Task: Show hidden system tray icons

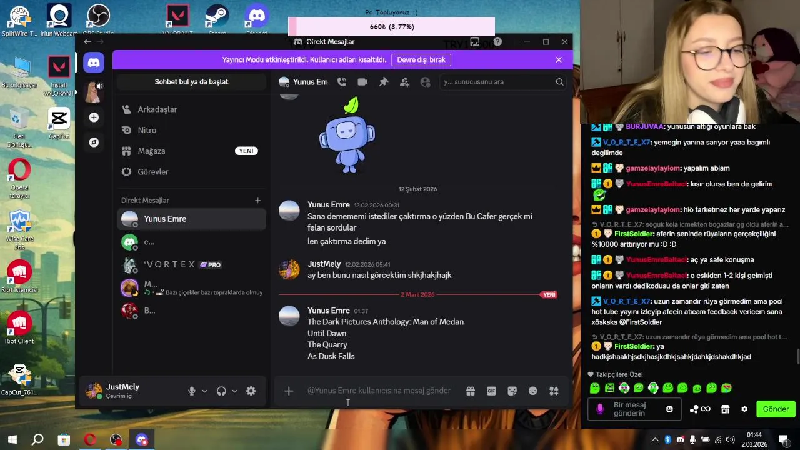Action: [654, 439]
